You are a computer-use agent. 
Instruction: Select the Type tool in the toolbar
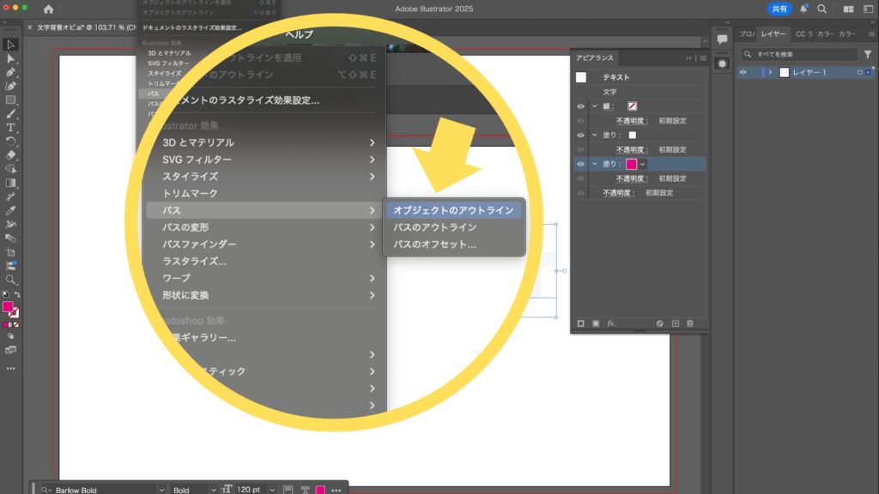11,127
